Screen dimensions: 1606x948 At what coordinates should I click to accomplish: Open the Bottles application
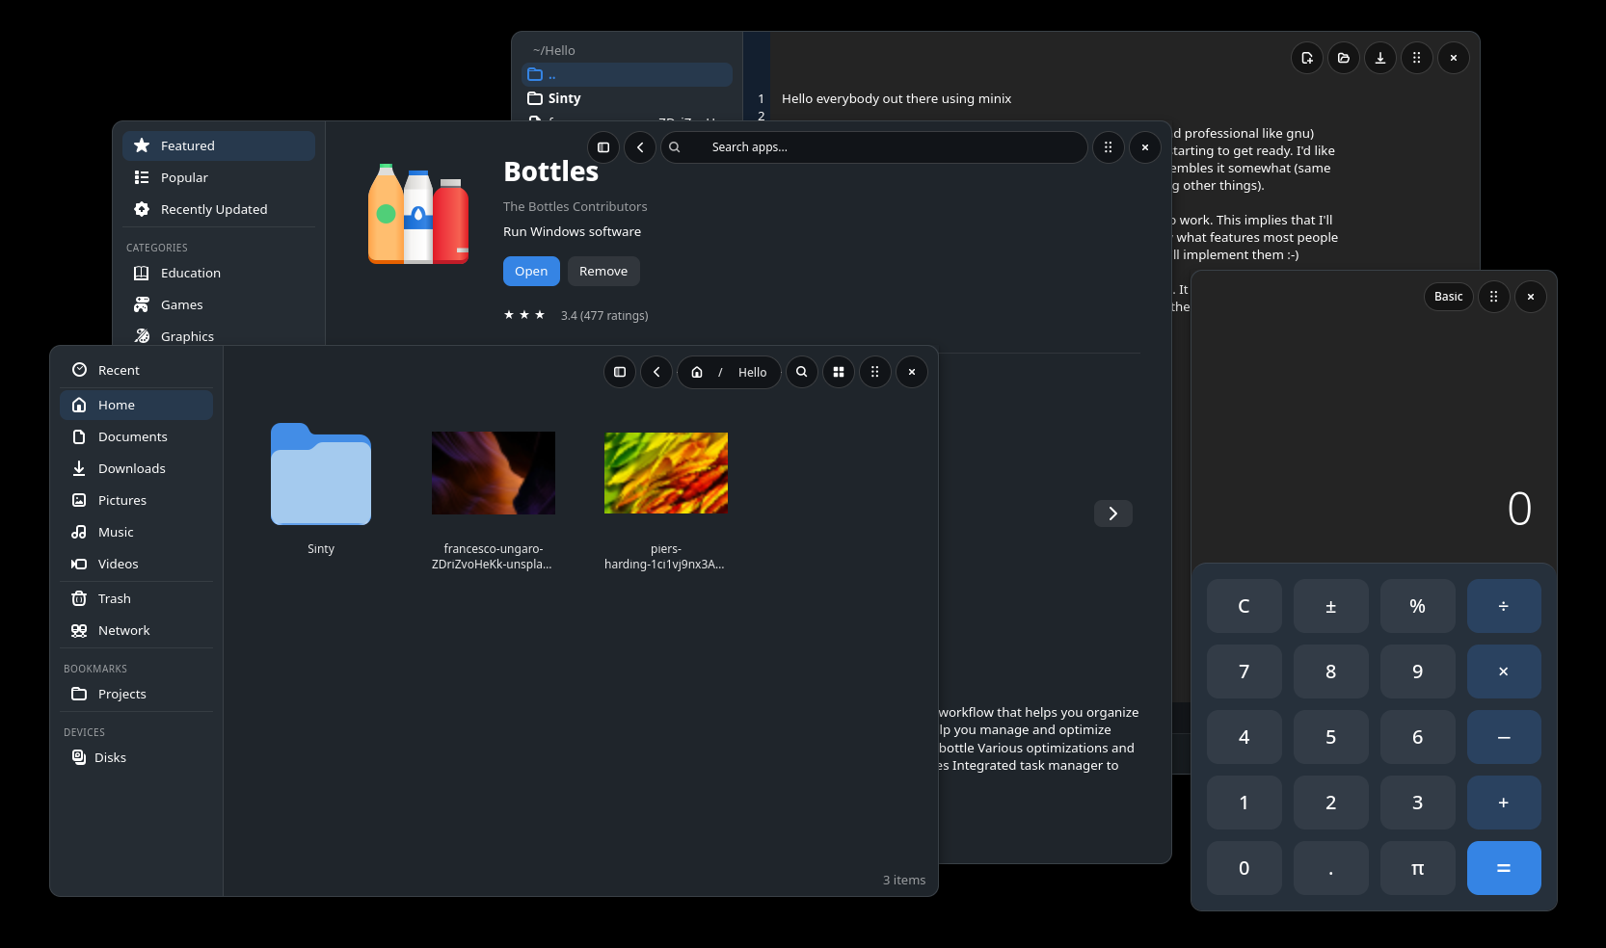click(x=531, y=272)
